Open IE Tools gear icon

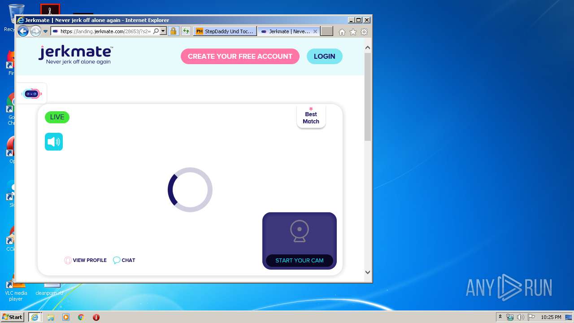(x=364, y=32)
